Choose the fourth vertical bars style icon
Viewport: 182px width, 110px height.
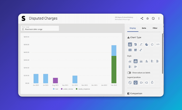point(147,61)
